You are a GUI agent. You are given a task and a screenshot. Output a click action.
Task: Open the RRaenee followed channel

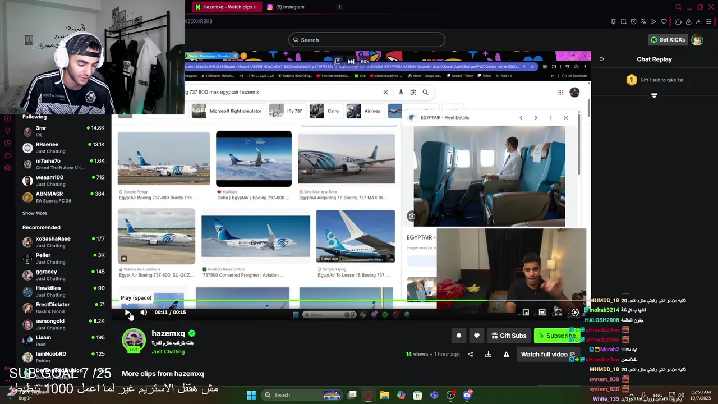tap(63, 148)
